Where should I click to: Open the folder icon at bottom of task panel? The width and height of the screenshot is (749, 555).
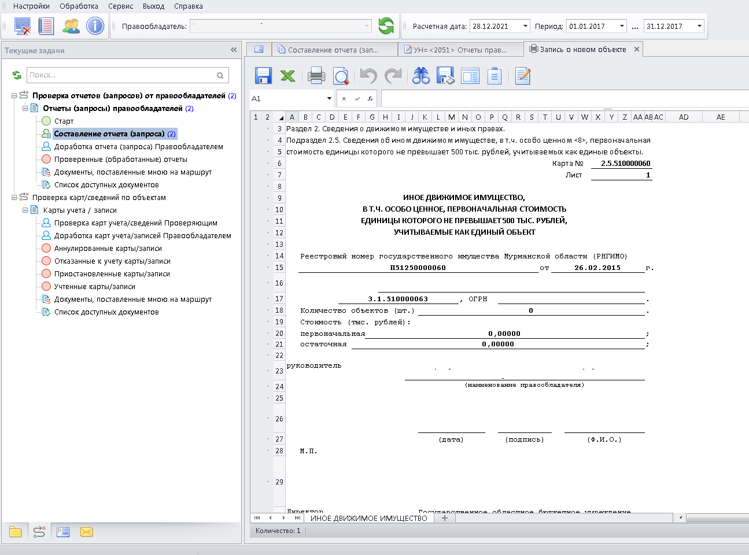tap(16, 532)
